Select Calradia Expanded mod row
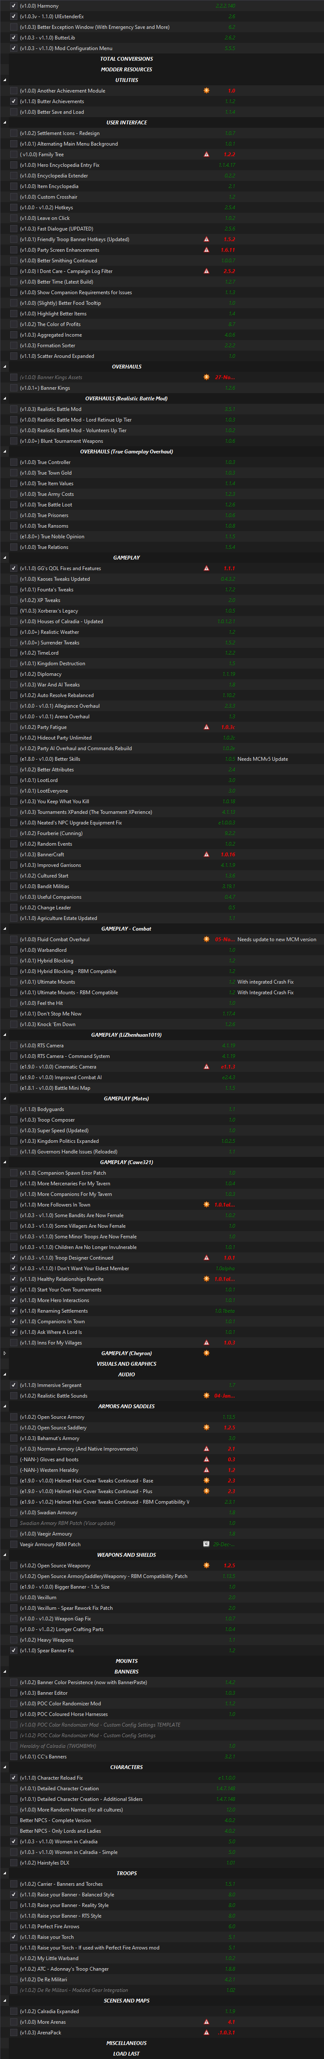The height and width of the screenshot is (2059, 324). coord(162,2011)
